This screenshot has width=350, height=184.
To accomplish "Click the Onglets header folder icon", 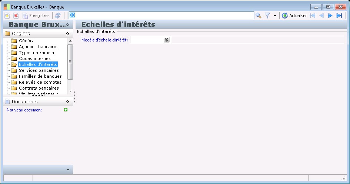I will 7,33.
